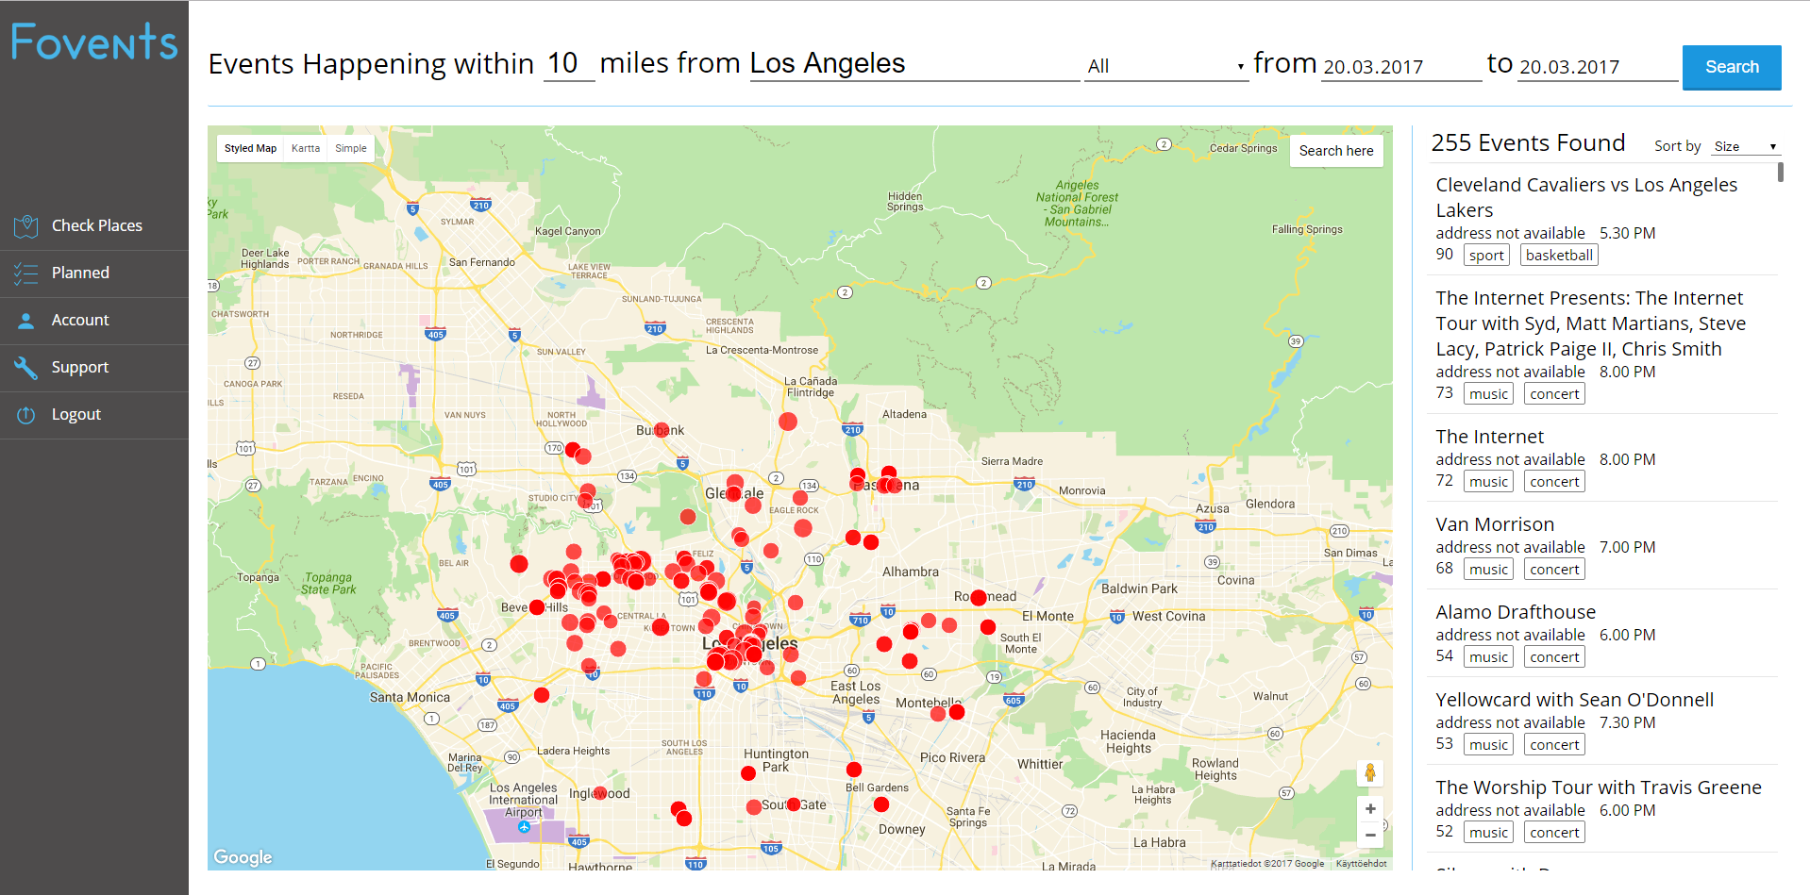Switch to the Kartta map view
Image resolution: width=1810 pixels, height=895 pixels.
point(306,148)
